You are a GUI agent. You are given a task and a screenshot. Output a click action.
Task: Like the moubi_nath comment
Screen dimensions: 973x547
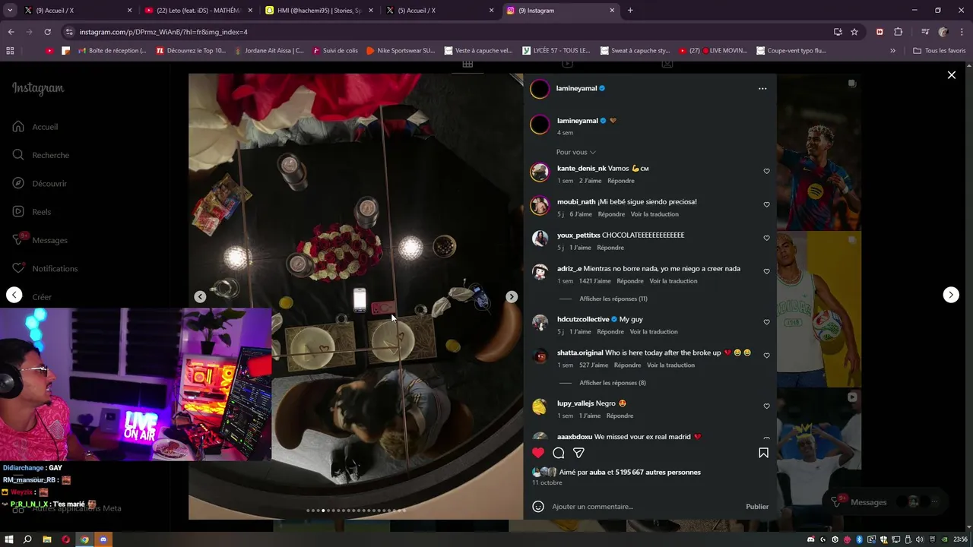766,205
